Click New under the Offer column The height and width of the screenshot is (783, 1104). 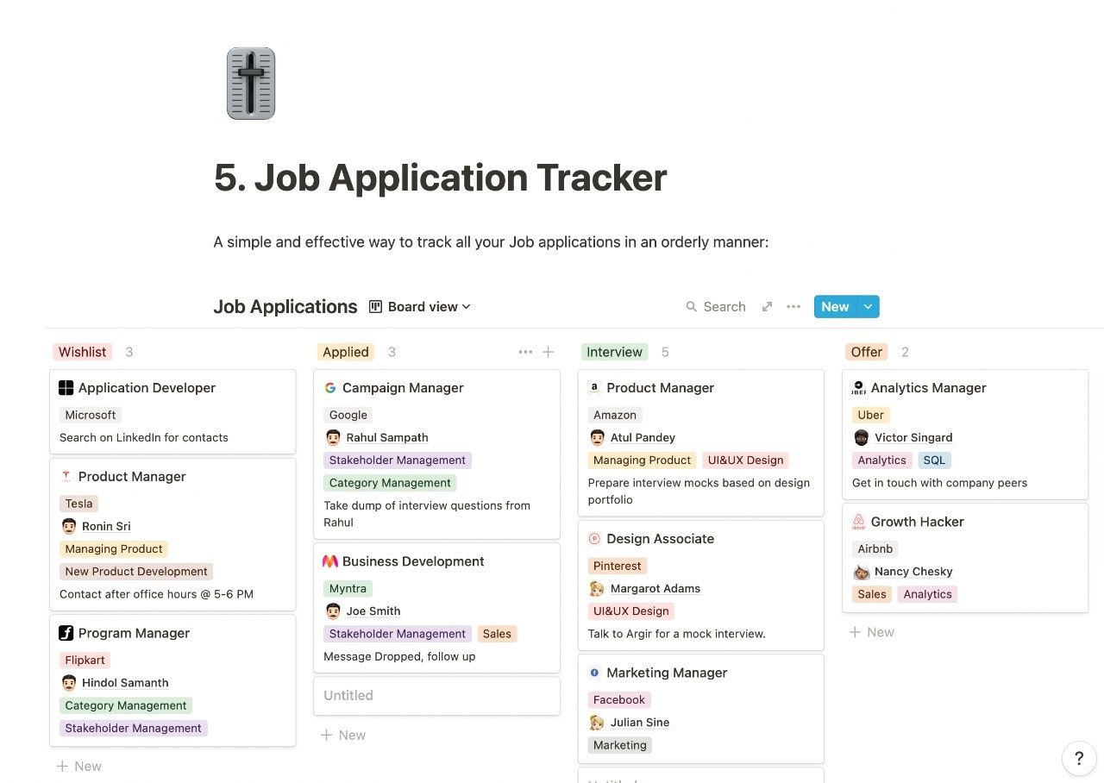tap(872, 632)
